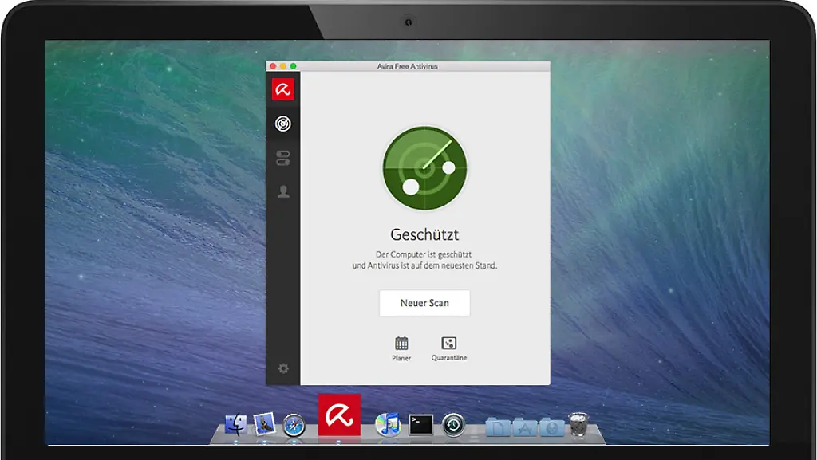Open the Planer scheduler calendar icon
Viewport: 817px width, 460px height.
pyautogui.click(x=401, y=344)
